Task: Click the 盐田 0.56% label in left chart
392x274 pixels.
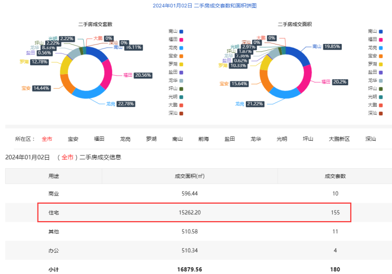Action: click(x=39, y=53)
